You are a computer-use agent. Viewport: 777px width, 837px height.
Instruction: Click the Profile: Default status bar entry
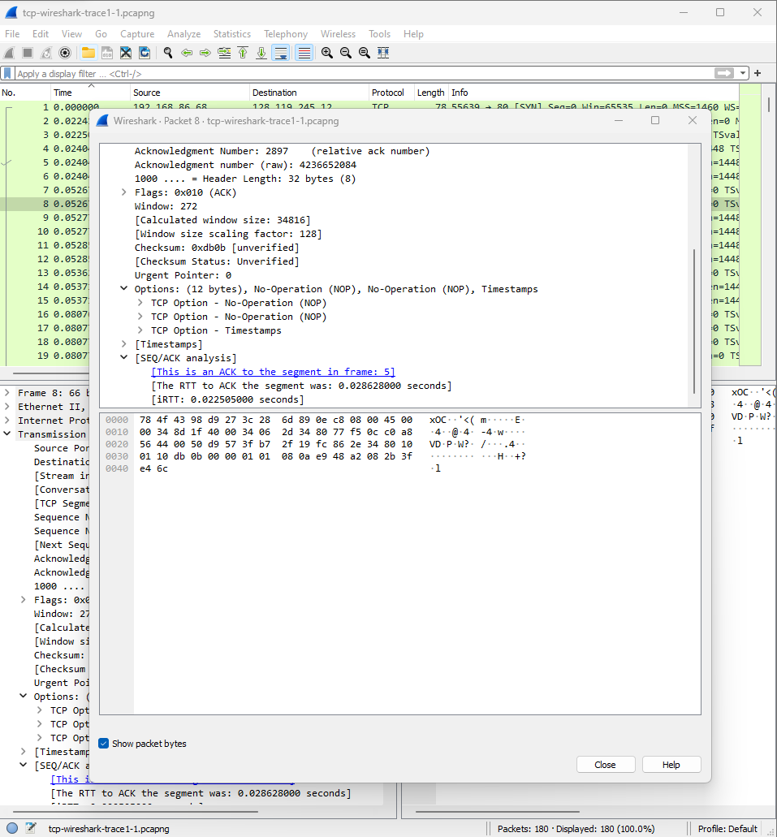[727, 828]
